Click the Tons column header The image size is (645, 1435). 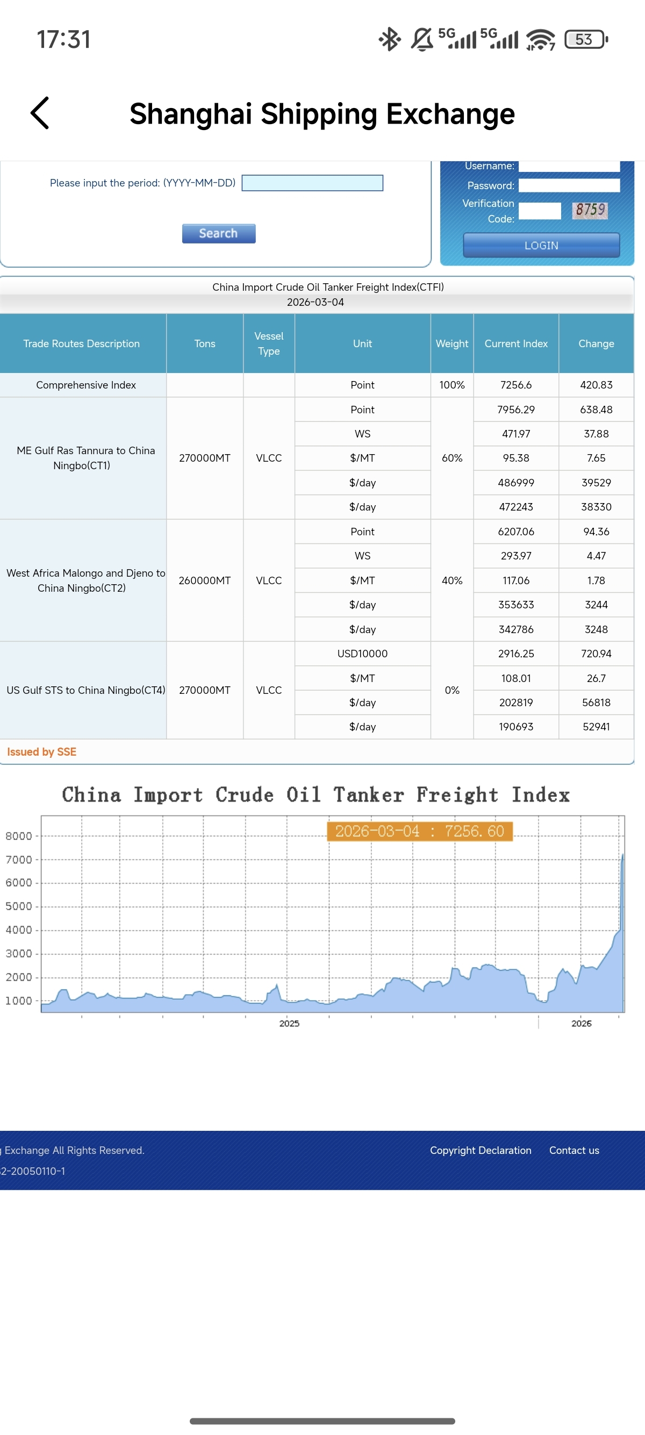point(205,344)
